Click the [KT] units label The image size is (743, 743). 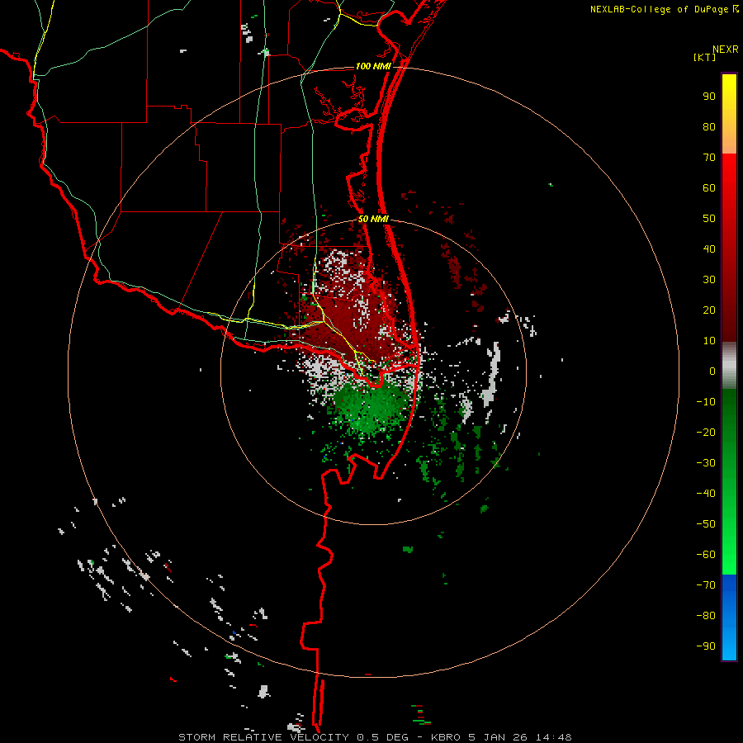click(x=705, y=57)
